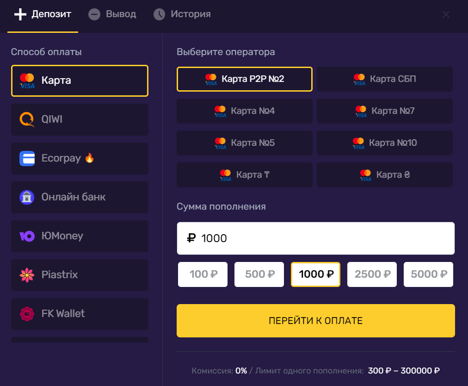The image size is (468, 386).
Task: Select the Онлайн банк payment method
Action: click(80, 197)
